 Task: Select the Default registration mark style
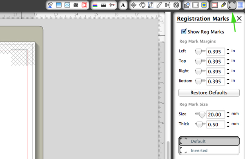click(x=209, y=141)
